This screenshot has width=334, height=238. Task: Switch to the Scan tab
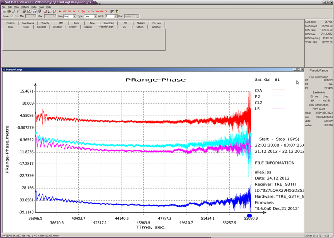[10, 27]
